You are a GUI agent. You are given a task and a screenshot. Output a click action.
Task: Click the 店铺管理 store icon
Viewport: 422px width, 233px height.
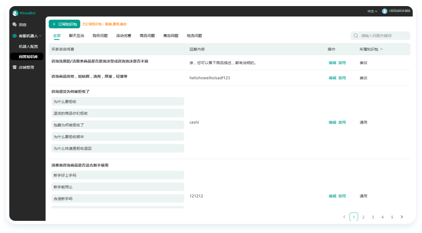click(14, 67)
